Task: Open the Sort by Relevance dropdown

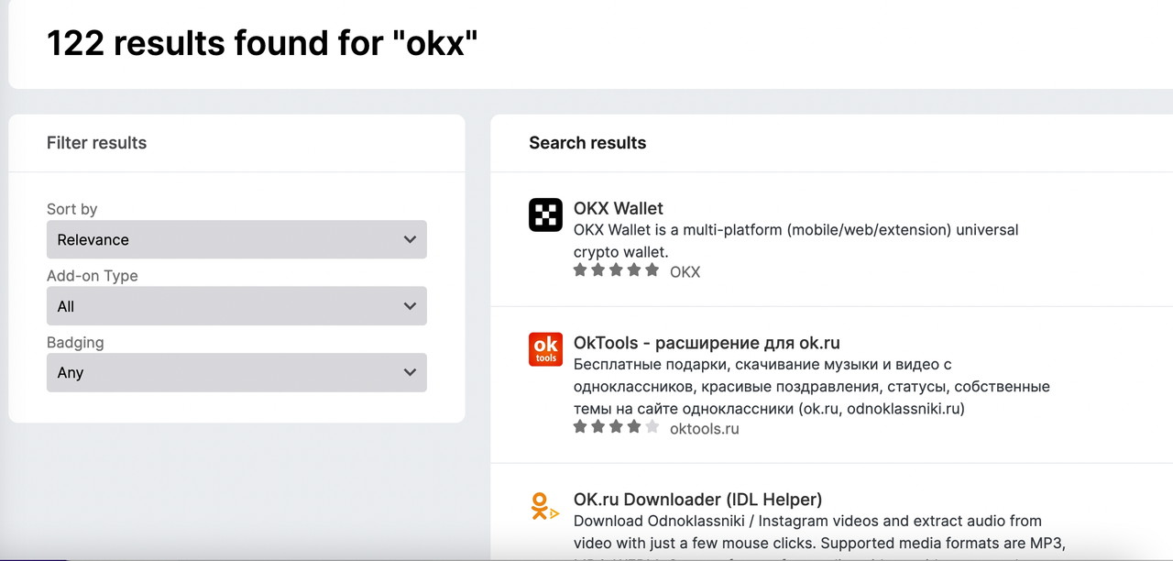Action: [x=236, y=240]
